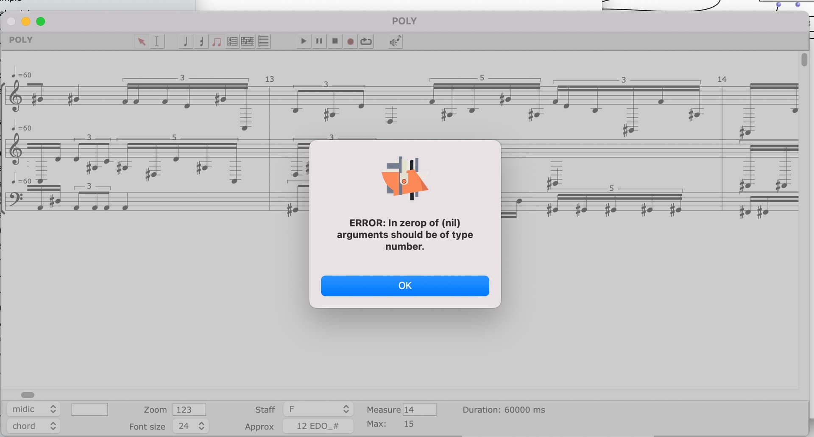This screenshot has height=437, width=814.
Task: Toggle the speaker note audition icon
Action: (x=395, y=41)
